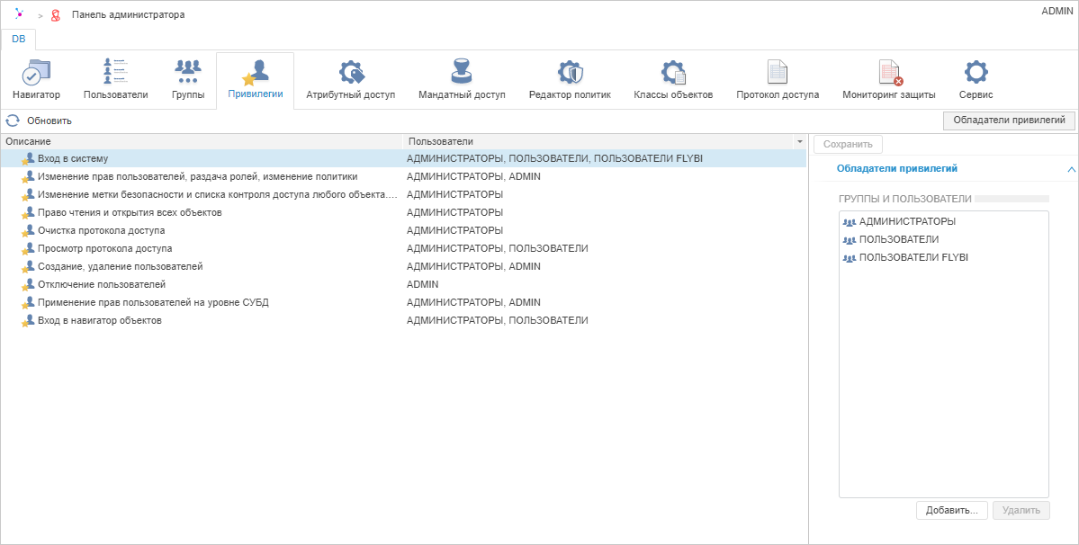Select ПОЛЬЗОВАТЕЛИ FLYBI in the groups list
This screenshot has width=1079, height=545.
pos(913,257)
